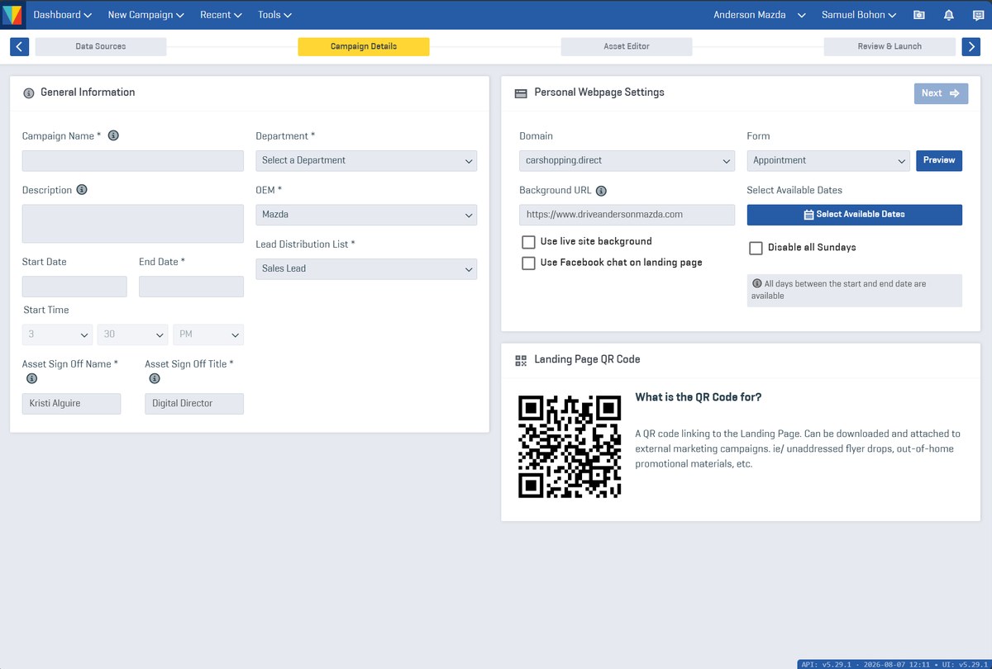Show info for Asset Sign Off Name
Viewport: 992px width, 669px height.
(31, 378)
